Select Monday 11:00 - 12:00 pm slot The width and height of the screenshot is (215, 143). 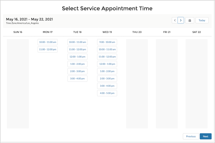[x=48, y=50]
